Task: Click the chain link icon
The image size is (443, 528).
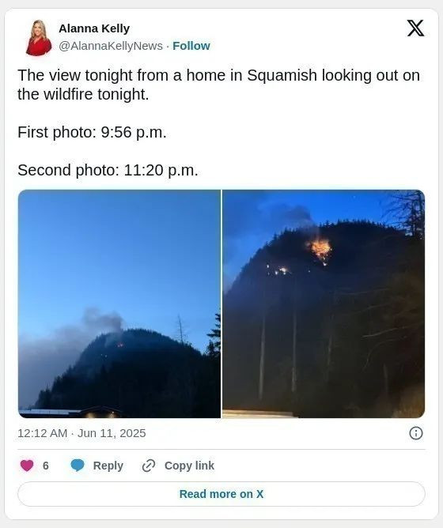Action: pyautogui.click(x=149, y=466)
